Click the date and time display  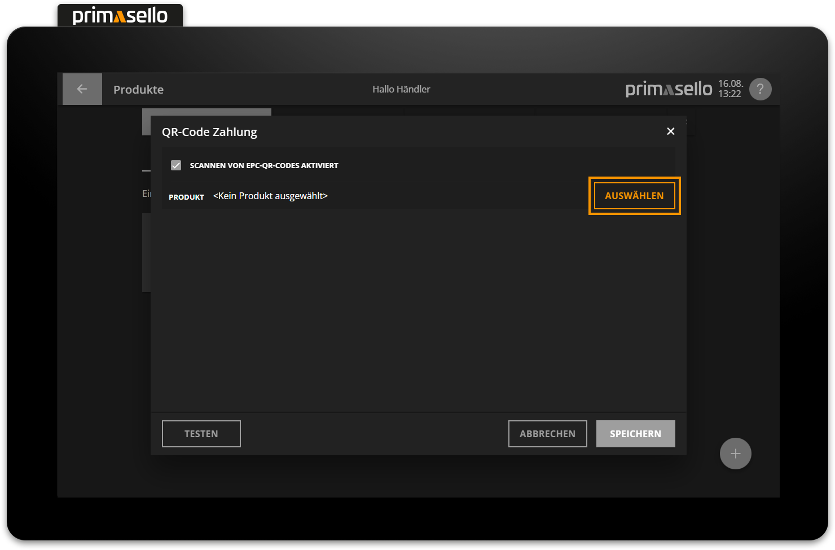[x=730, y=89]
